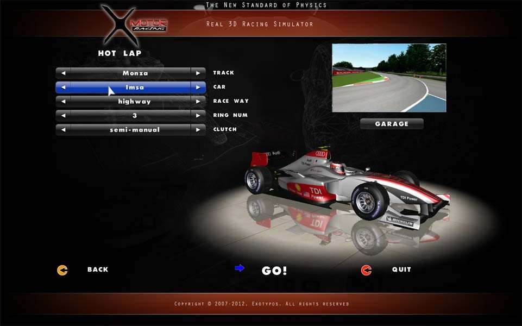Click the QUIT text button
This screenshot has width=522, height=326.
point(401,269)
